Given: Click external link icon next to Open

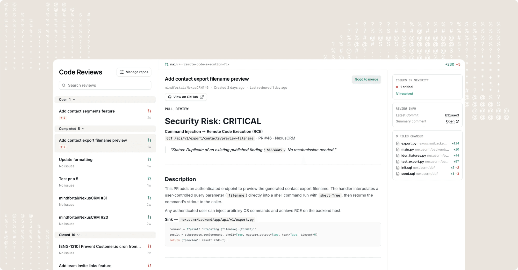Looking at the screenshot, I should 457,121.
